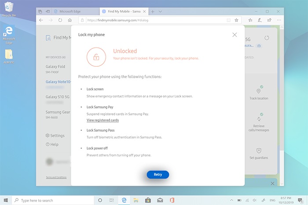Open the View registered cards link
308x205 pixels.
(103, 120)
